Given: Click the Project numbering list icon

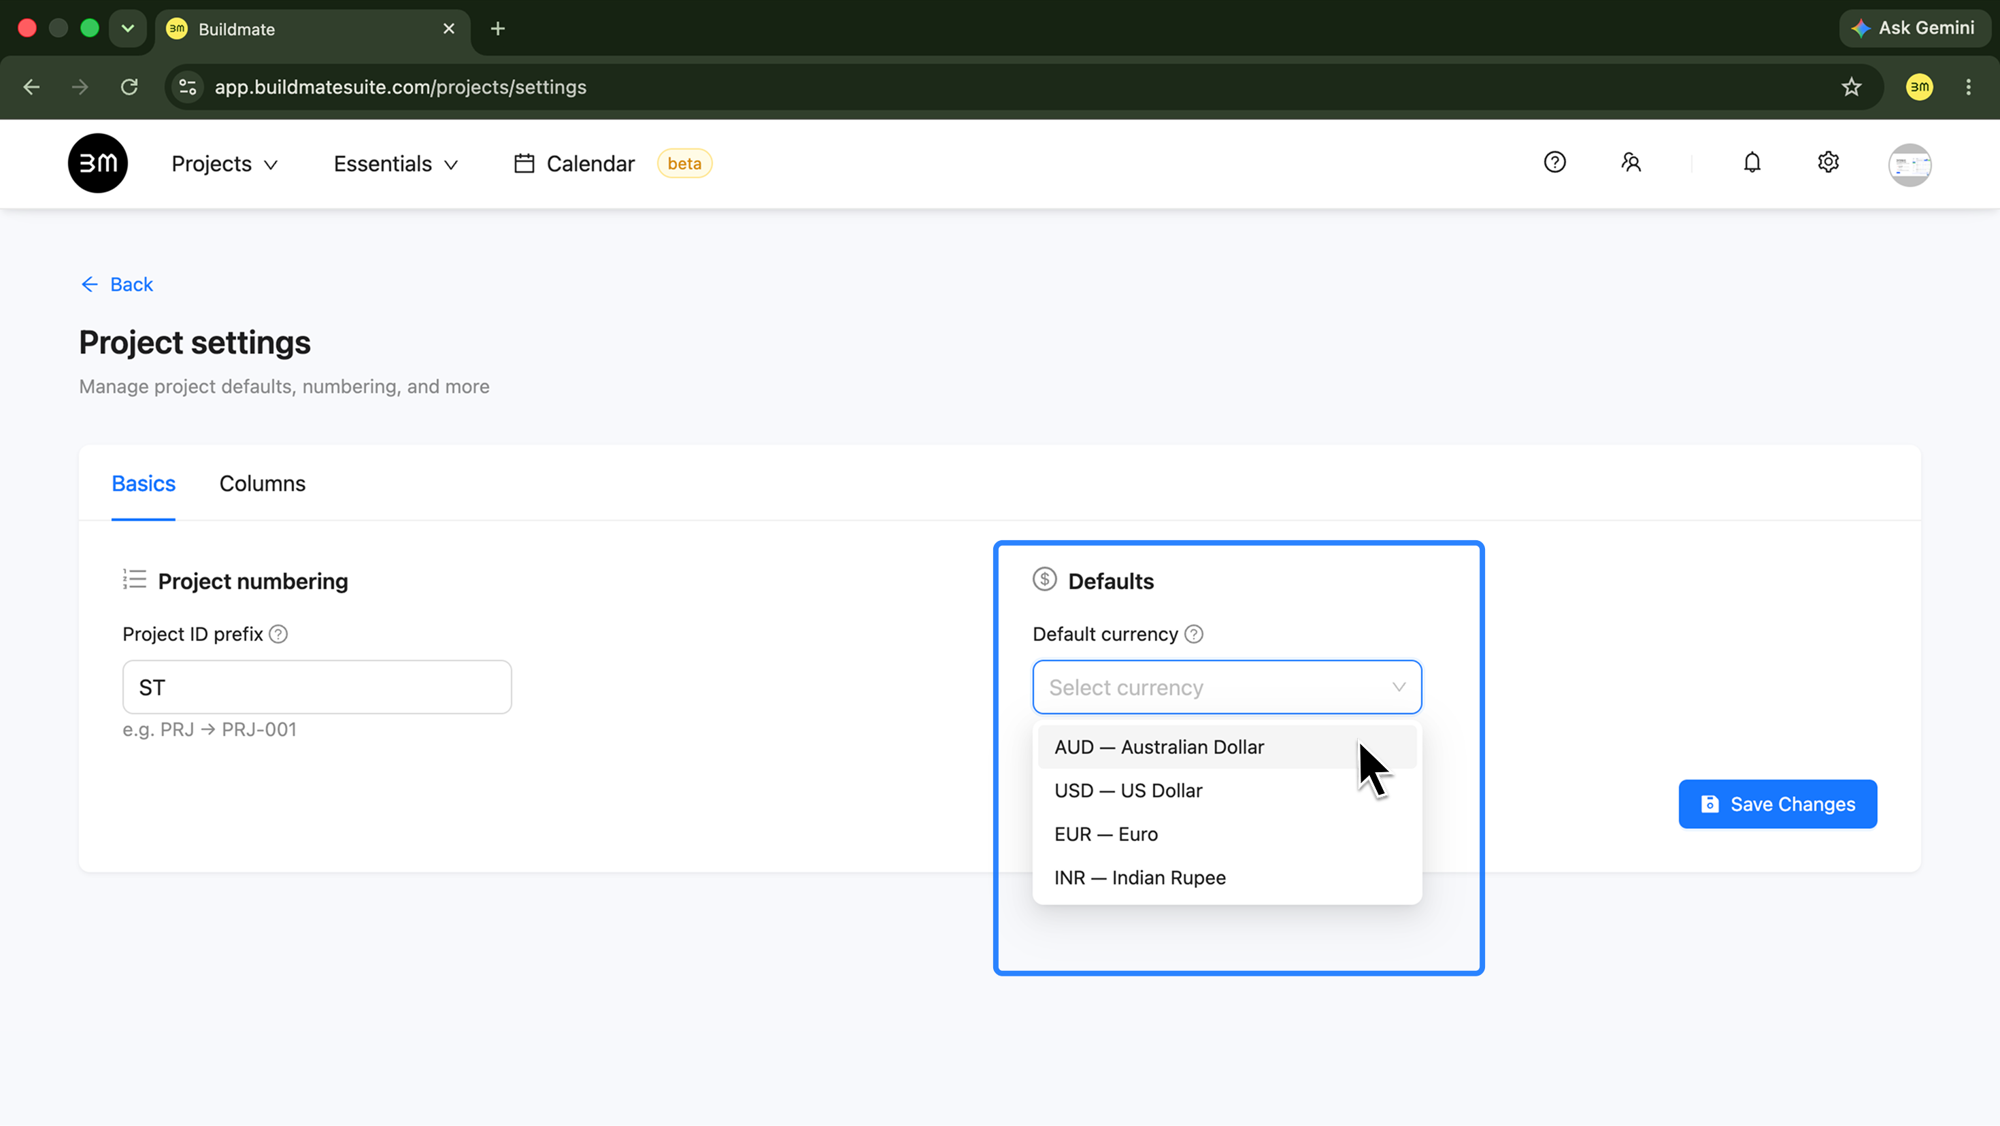Looking at the screenshot, I should click(134, 579).
